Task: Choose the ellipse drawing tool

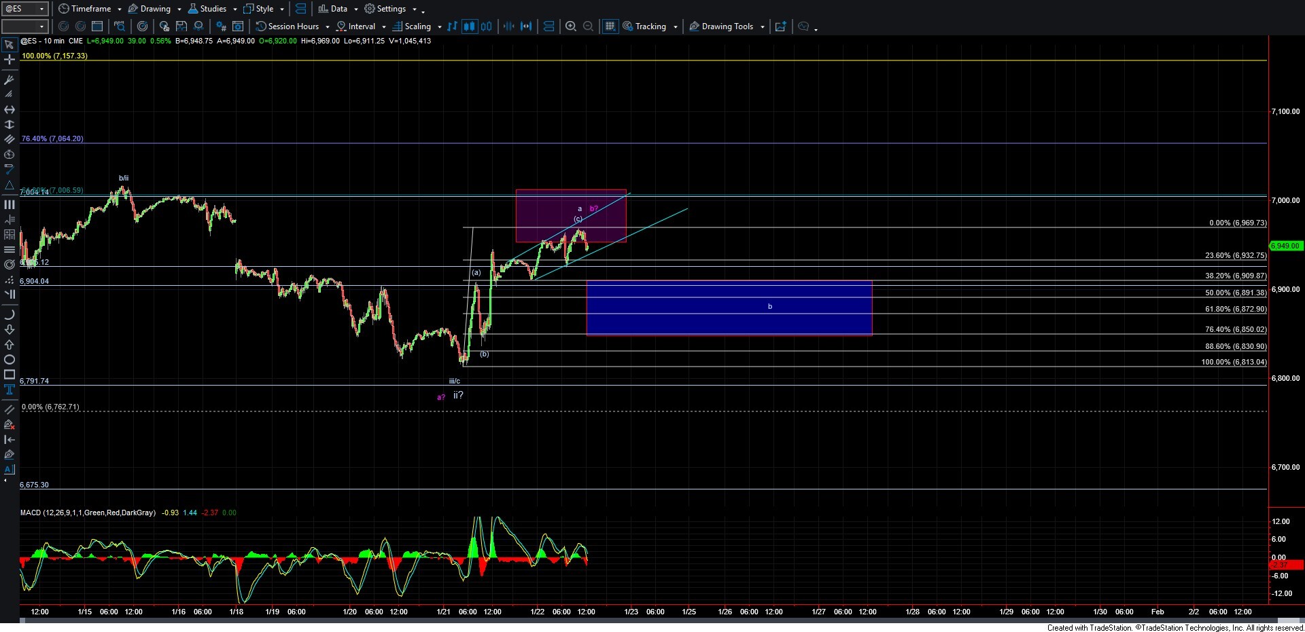Action: point(9,360)
